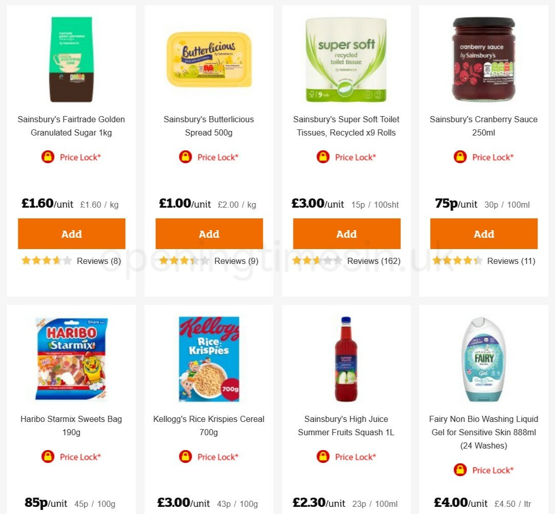Click the Price Lock padlock icon for Rice Krispies
Image resolution: width=555 pixels, height=514 pixels.
coord(185,457)
